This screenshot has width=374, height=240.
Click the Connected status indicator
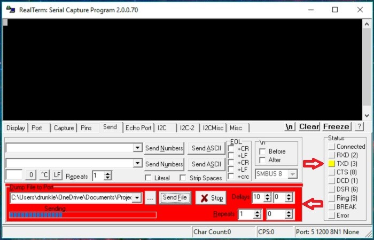click(x=332, y=147)
